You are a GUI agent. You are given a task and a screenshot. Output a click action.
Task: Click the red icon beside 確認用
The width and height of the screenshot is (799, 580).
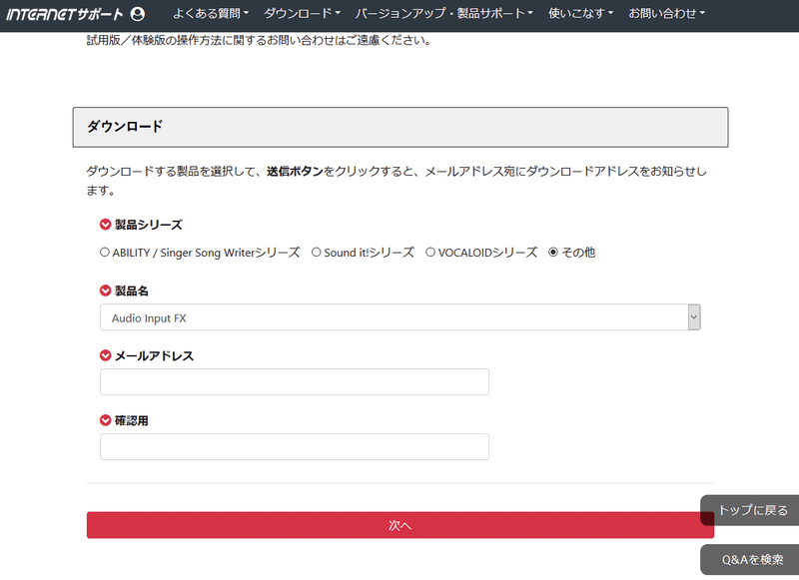[105, 420]
